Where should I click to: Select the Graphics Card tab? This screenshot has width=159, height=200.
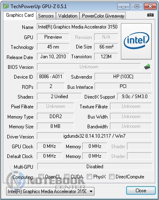tap(20, 15)
